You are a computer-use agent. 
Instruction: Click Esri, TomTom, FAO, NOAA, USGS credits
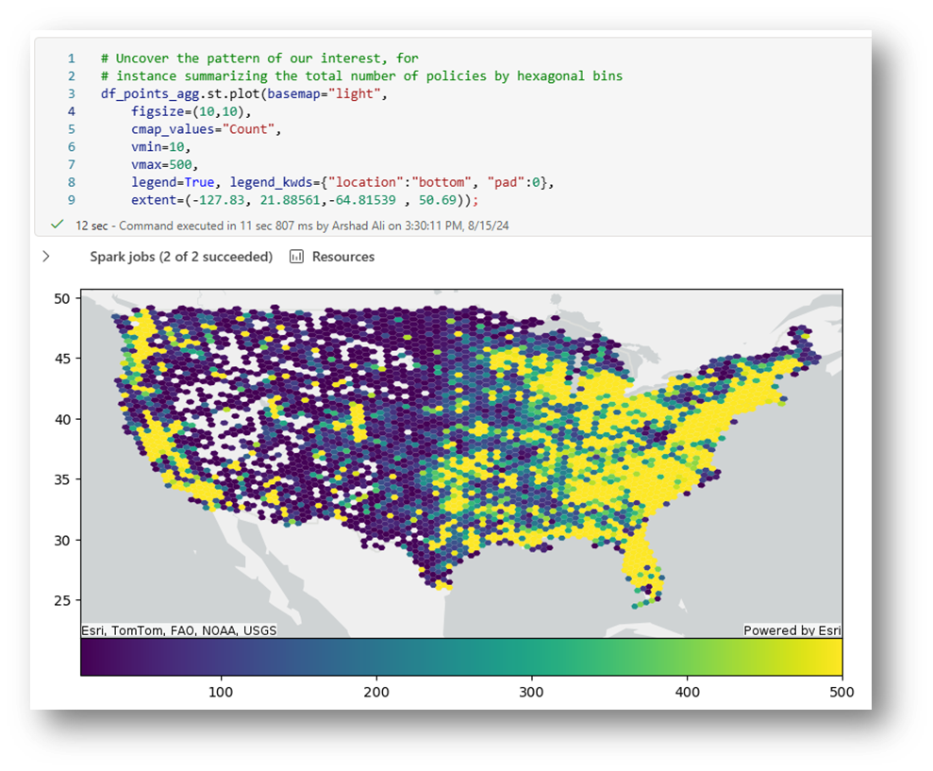pos(179,630)
